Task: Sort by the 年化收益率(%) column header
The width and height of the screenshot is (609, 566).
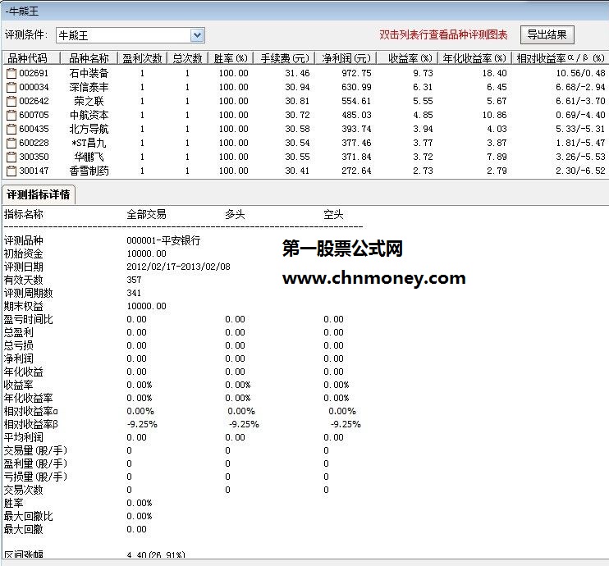Action: click(474, 58)
